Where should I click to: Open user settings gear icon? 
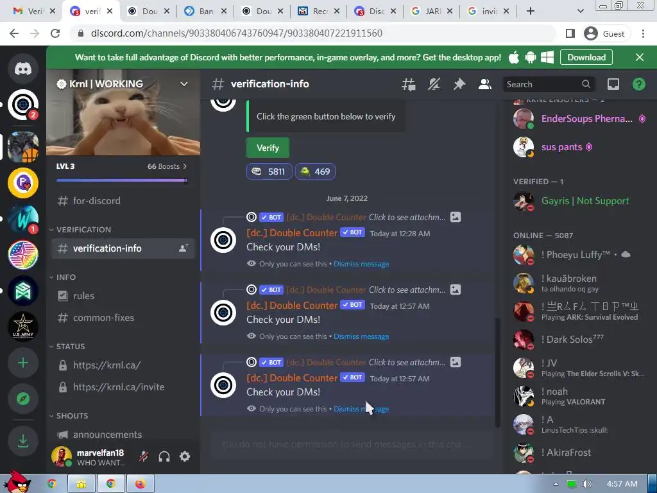click(185, 456)
